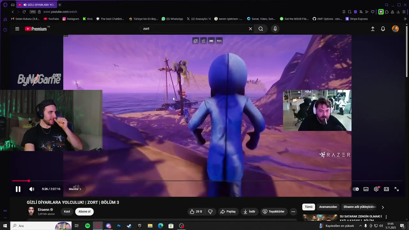Toggle autoplay switch in player

click(x=356, y=189)
